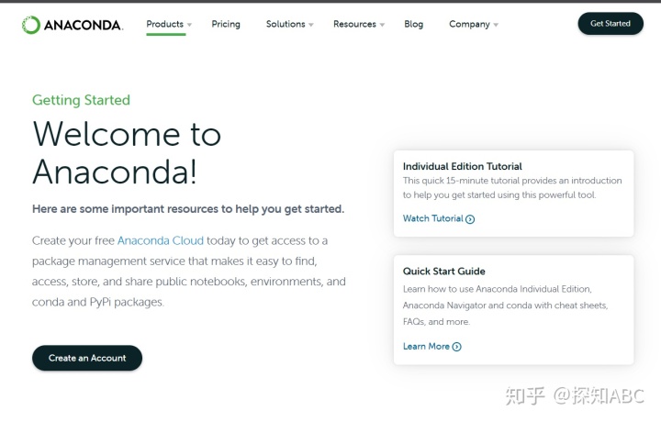This screenshot has width=661, height=422.
Task: Click the Welcome to Anaconda! headline
Action: (127, 153)
